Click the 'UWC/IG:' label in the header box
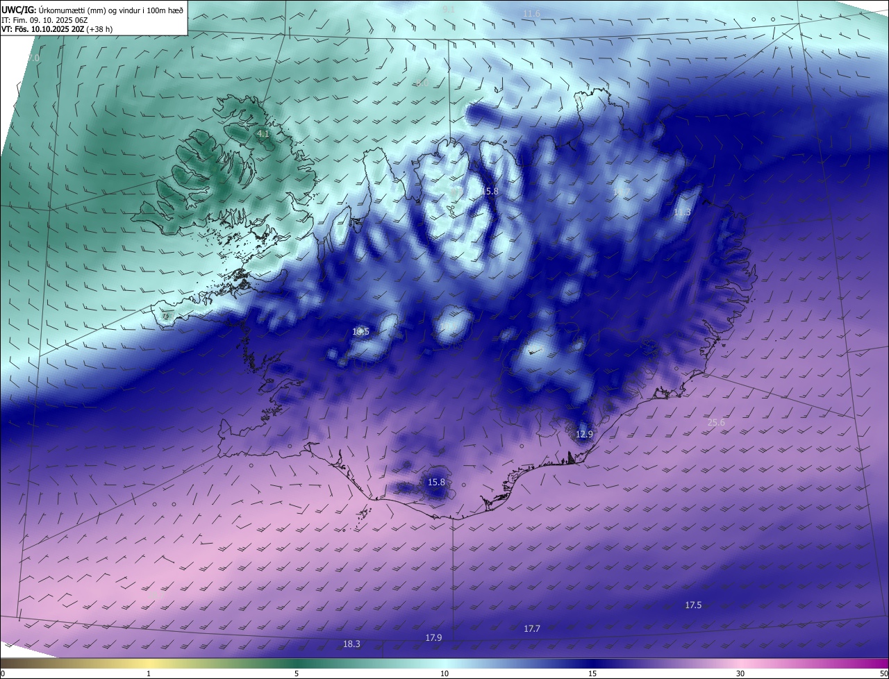 click(19, 10)
